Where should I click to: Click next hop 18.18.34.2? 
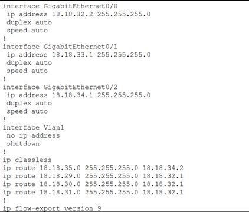click(x=163, y=168)
